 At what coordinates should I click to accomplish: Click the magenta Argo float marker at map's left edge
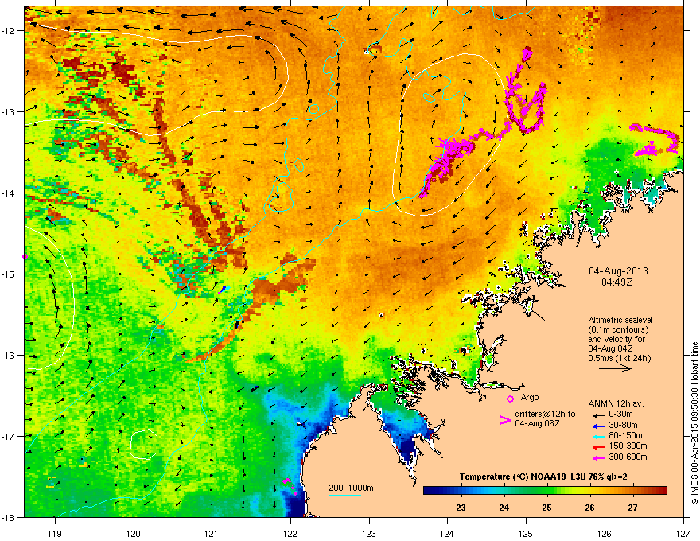tap(25, 257)
